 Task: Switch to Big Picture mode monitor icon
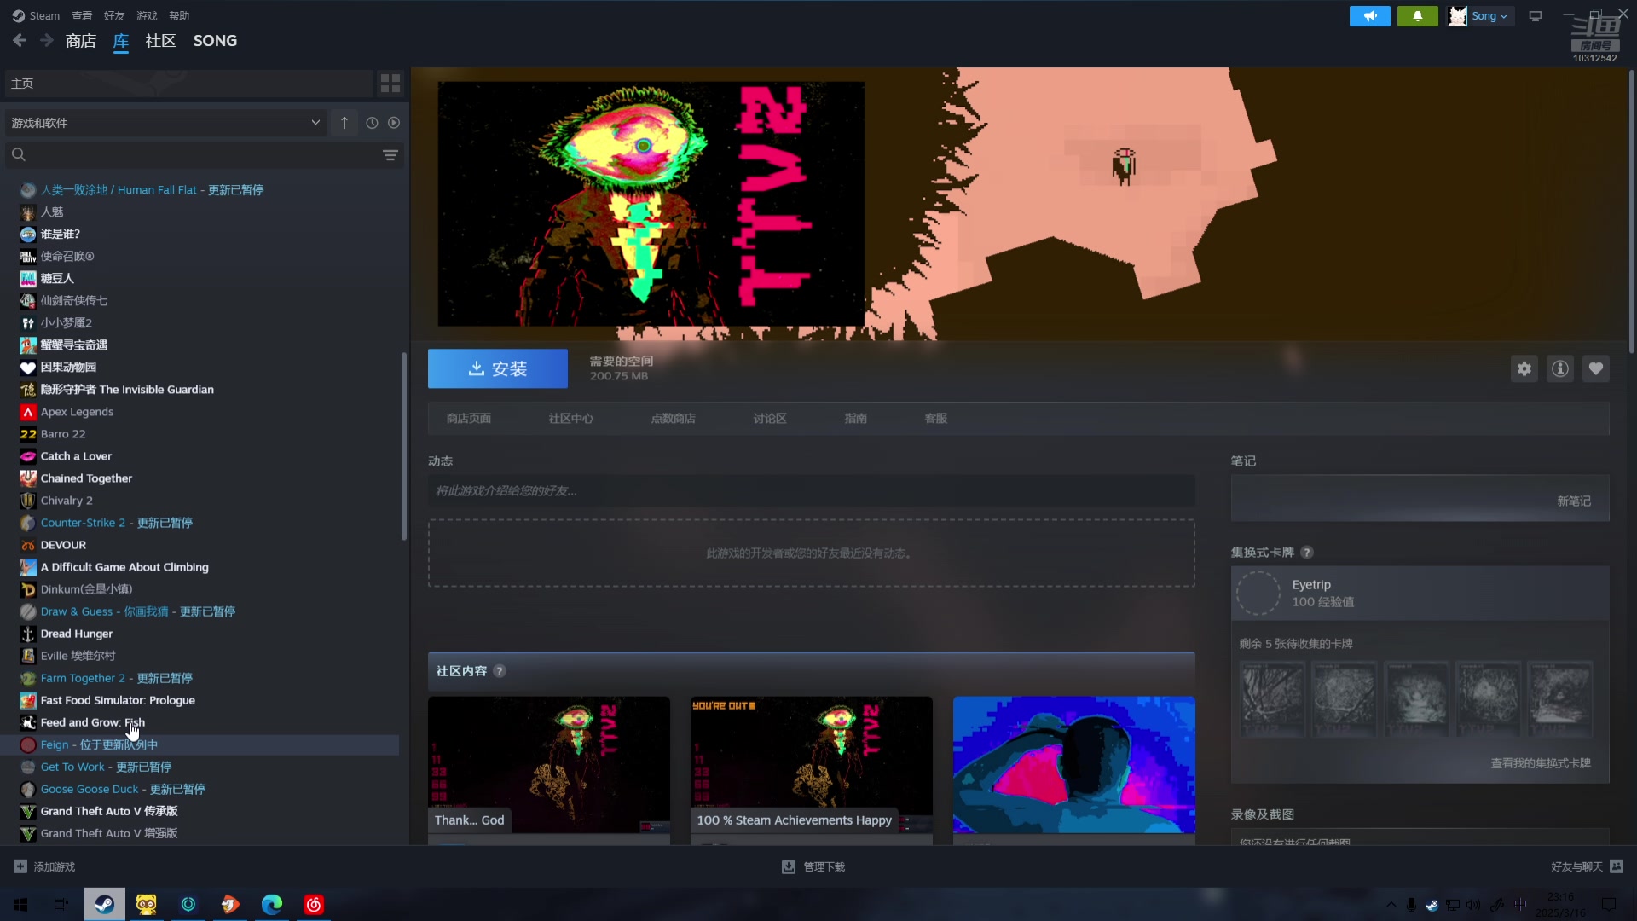click(x=1536, y=15)
